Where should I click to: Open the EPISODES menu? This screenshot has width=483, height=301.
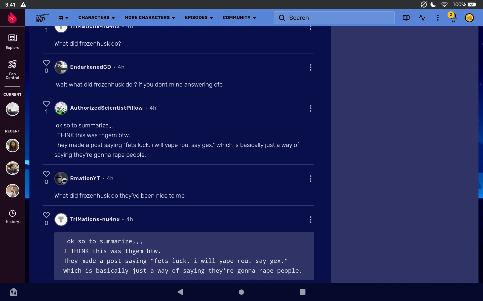pos(199,18)
